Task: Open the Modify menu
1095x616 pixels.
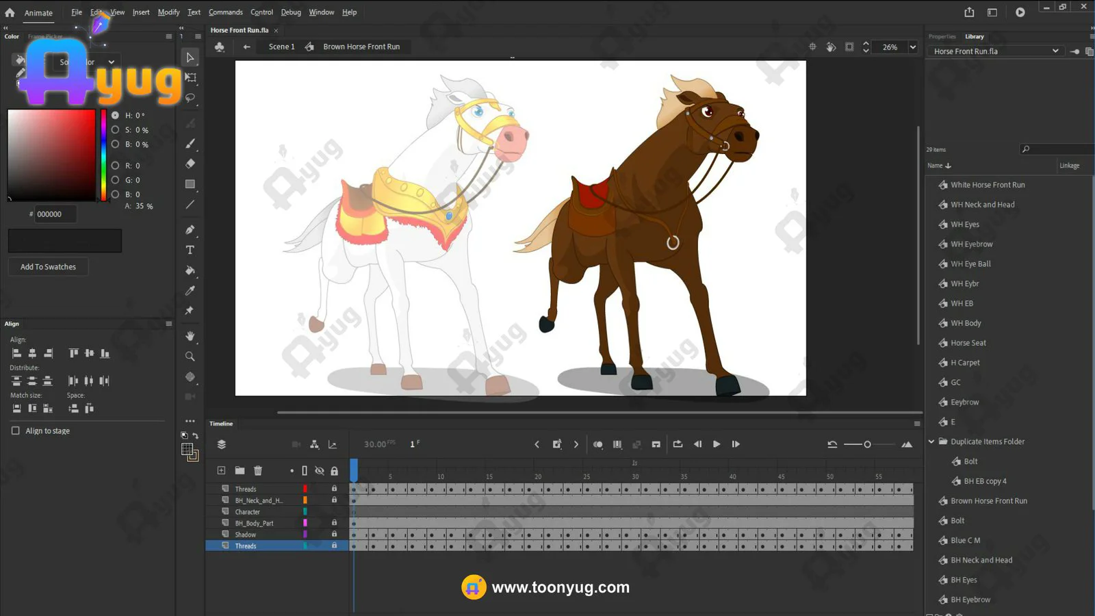Action: pyautogui.click(x=168, y=12)
